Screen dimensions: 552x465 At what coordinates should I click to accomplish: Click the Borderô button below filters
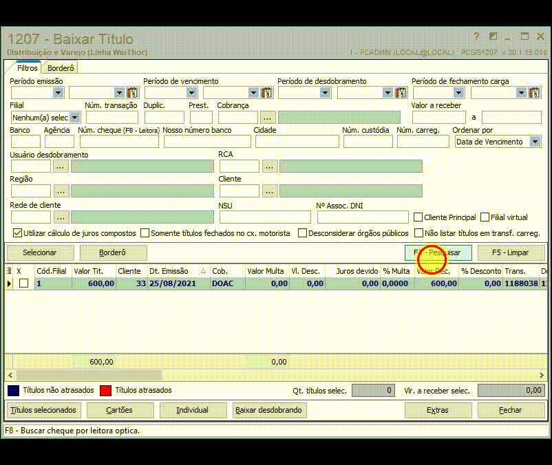coord(113,252)
